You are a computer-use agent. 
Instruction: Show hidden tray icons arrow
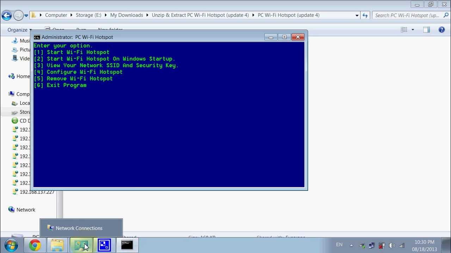point(351,245)
